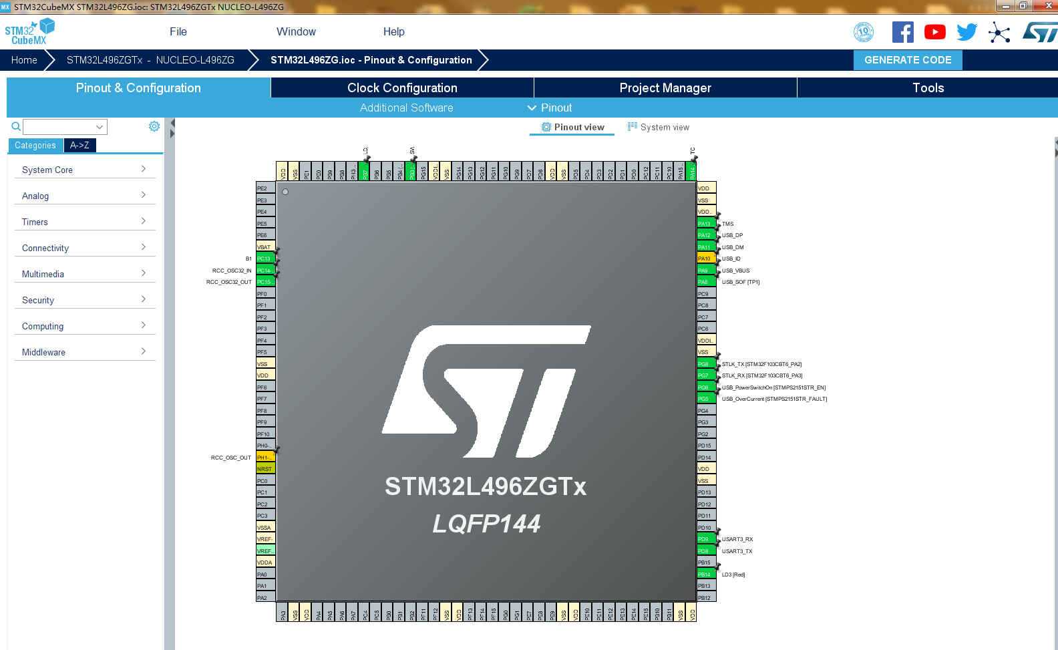This screenshot has width=1058, height=650.
Task: Open the ST YouTube channel icon
Action: point(934,31)
